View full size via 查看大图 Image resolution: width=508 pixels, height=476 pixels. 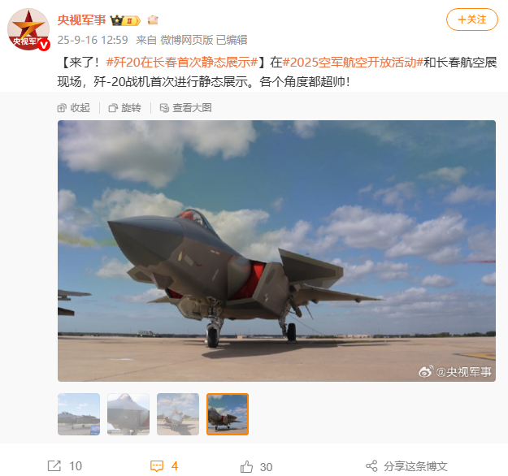pos(185,108)
